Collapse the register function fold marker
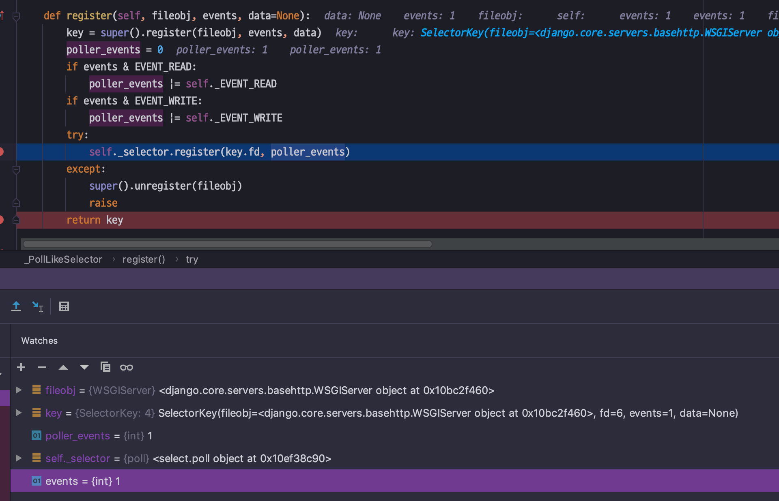 tap(16, 16)
